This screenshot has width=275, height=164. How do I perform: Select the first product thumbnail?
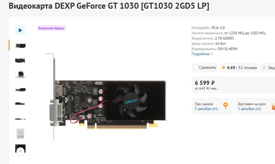pos(20,45)
